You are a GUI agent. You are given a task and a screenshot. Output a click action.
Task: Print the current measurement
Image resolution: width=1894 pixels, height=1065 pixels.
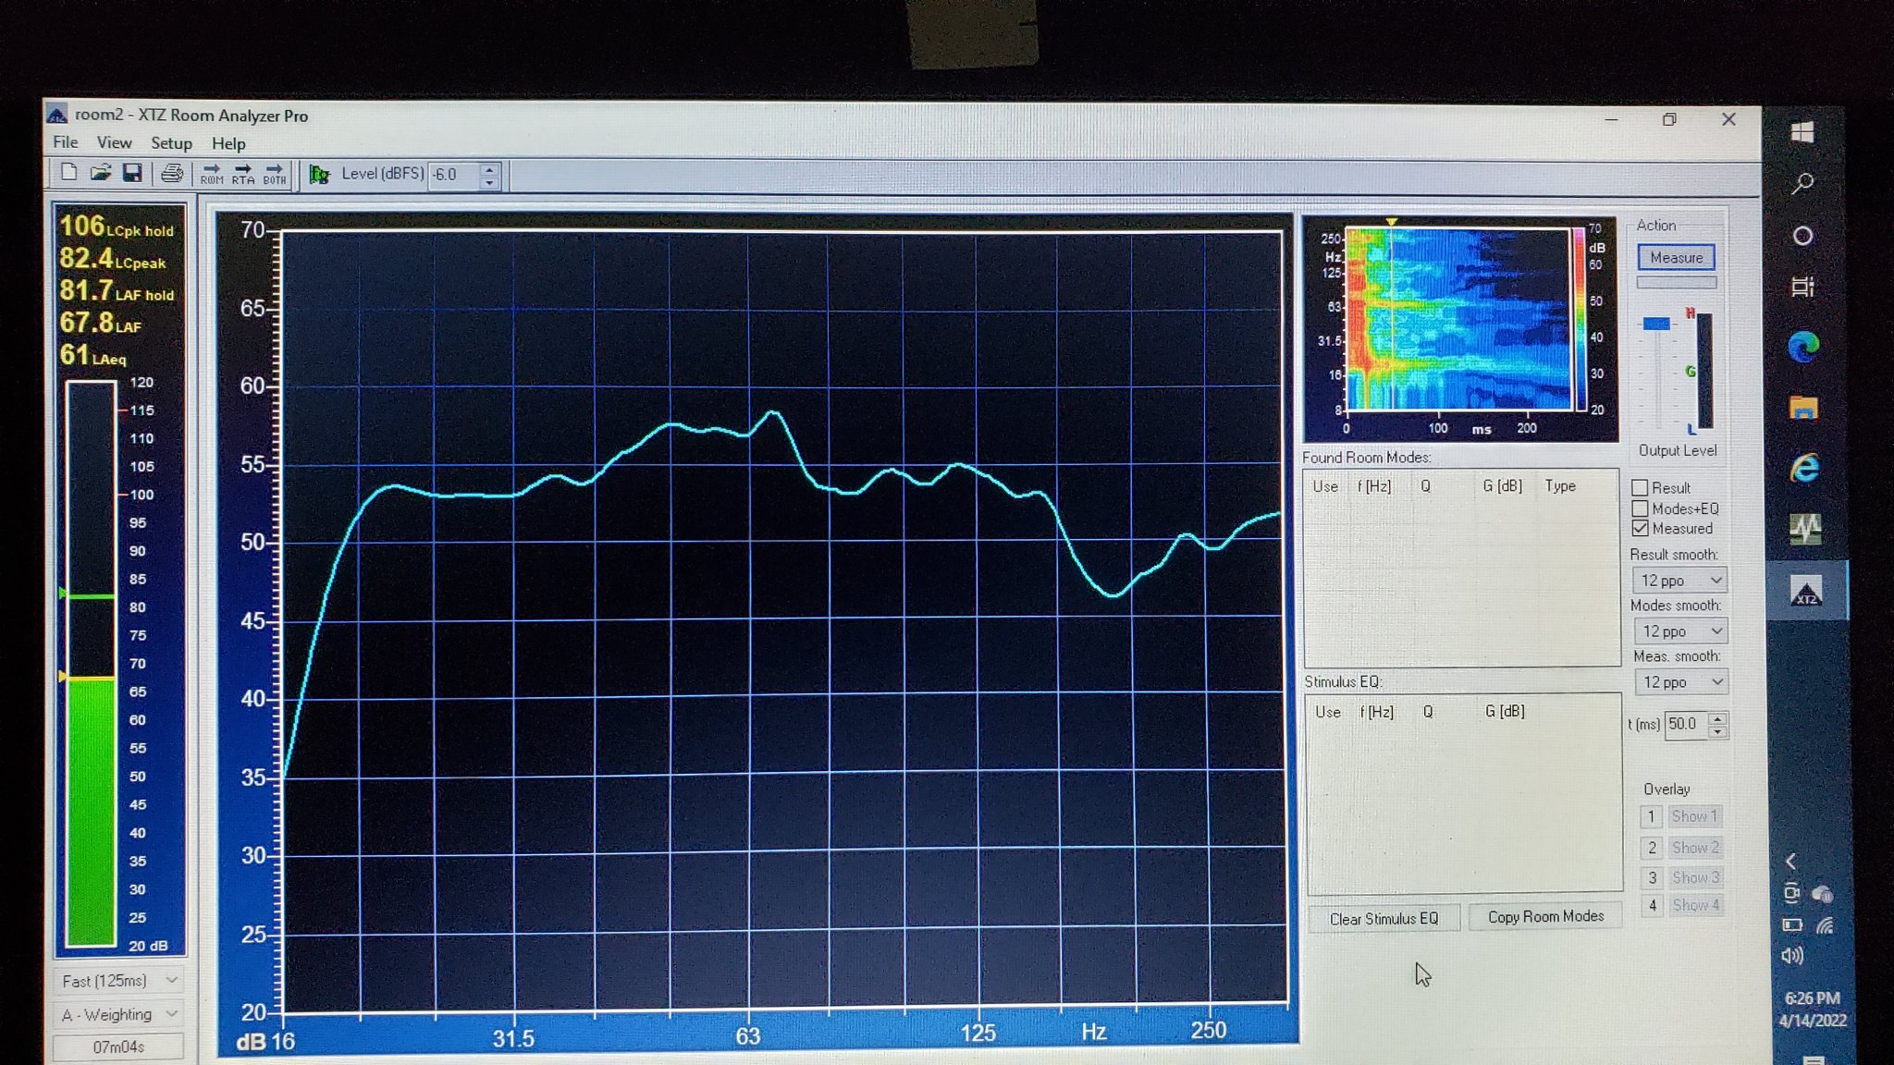[x=172, y=173]
